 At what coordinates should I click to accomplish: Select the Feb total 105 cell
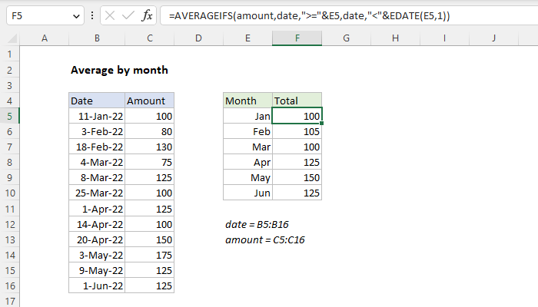[297, 131]
